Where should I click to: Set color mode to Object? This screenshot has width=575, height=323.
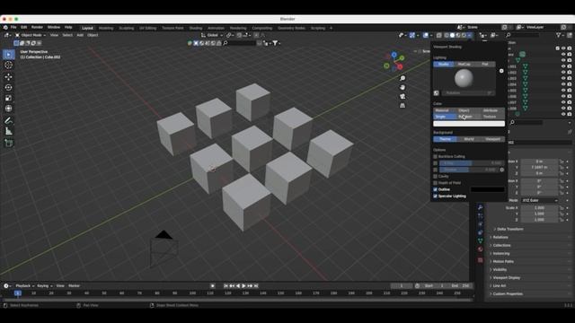coord(469,110)
